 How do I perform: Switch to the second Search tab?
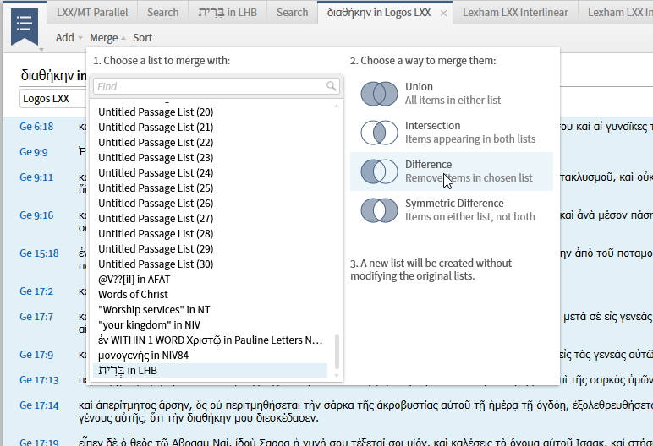pos(293,13)
